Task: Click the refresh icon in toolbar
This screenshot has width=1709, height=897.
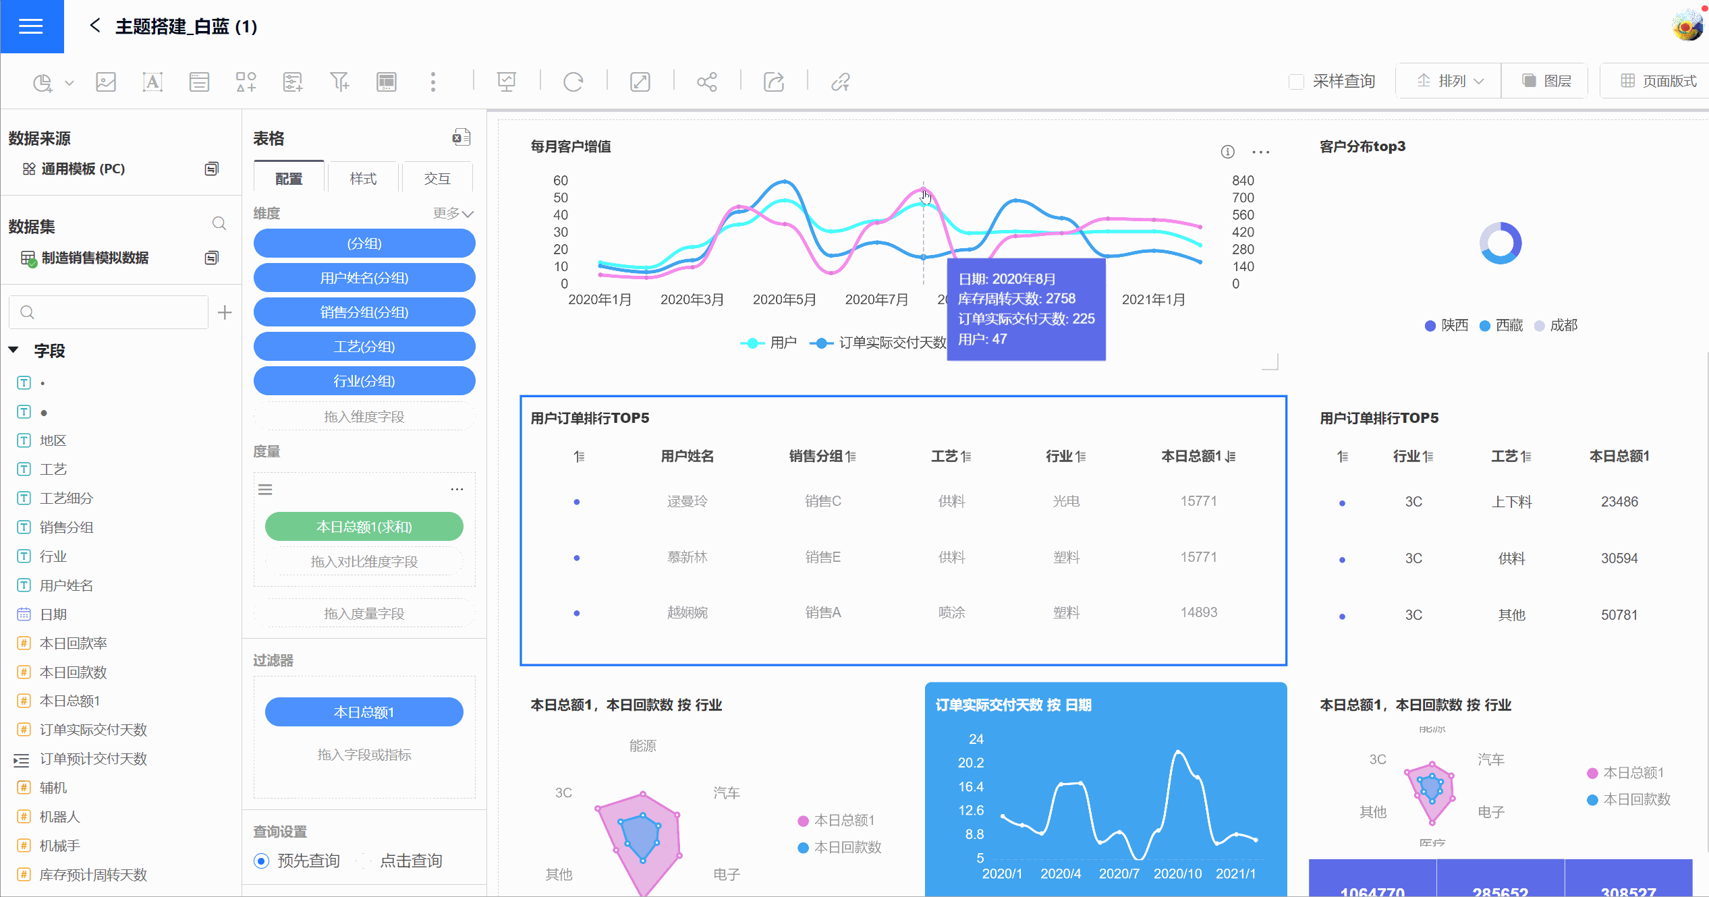Action: [573, 82]
